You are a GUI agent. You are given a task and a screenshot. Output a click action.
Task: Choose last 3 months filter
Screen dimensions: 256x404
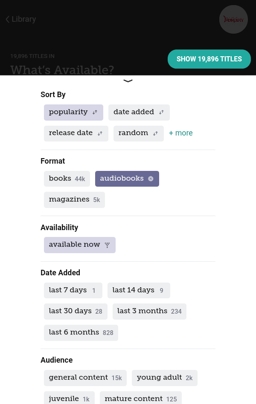(x=149, y=311)
